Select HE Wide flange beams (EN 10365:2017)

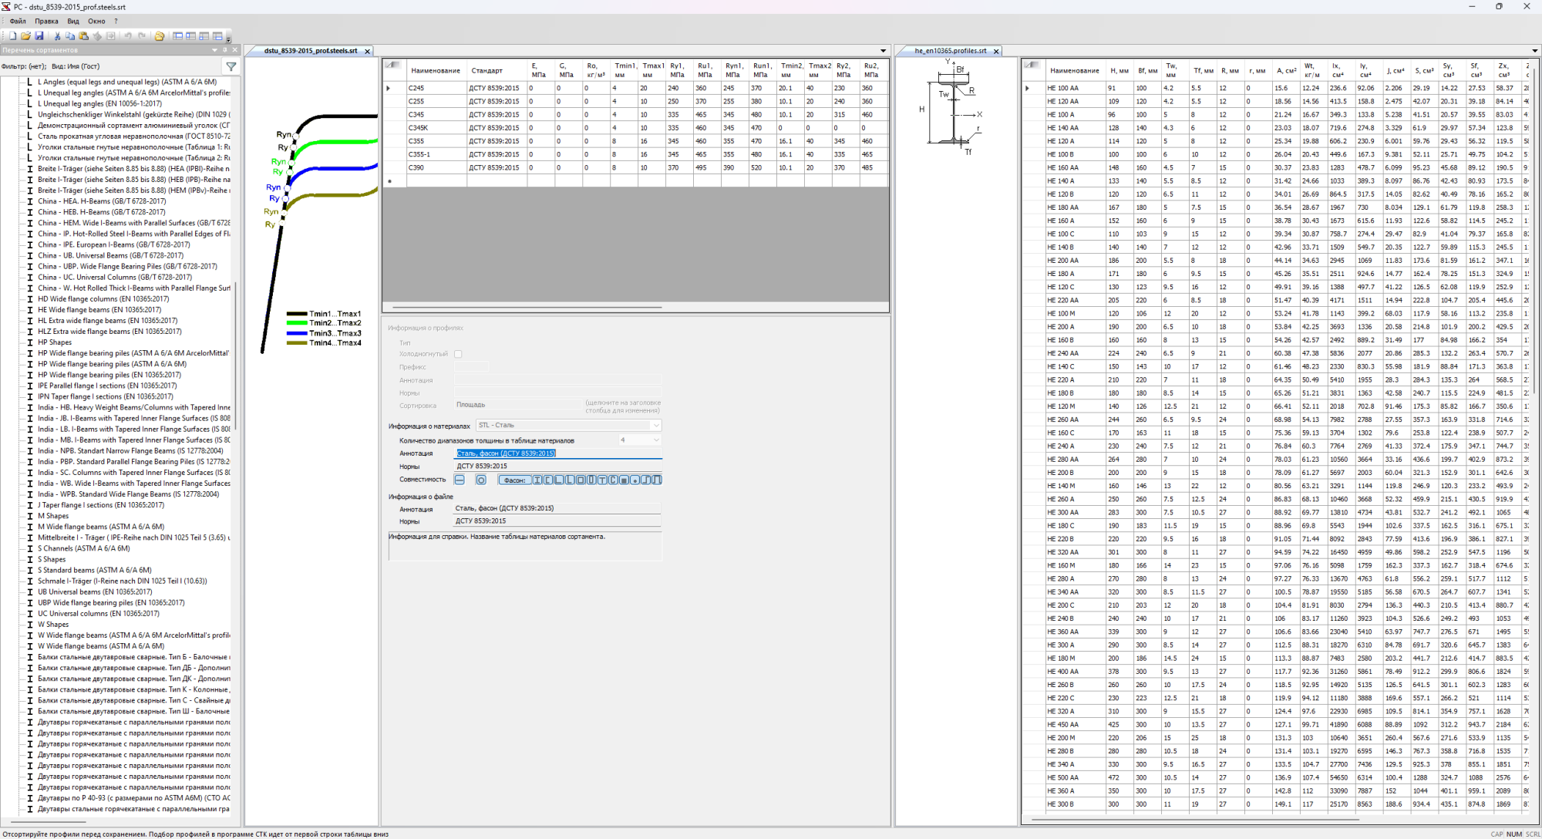pyautogui.click(x=99, y=310)
